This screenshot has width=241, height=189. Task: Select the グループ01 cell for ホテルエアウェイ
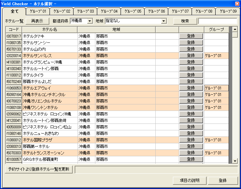(x=216, y=88)
